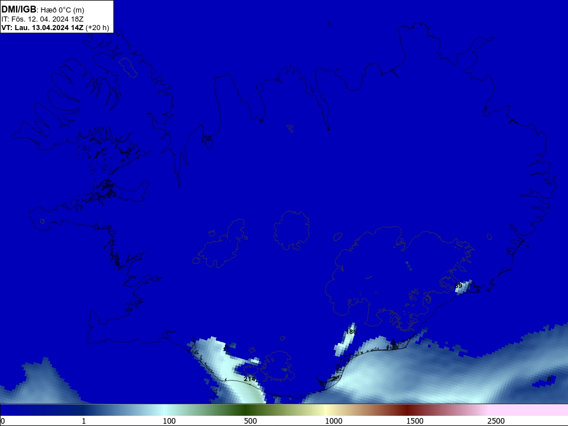Screen dimensions: 568x426
Task: Click the 'Hæð 0°C (m)' label
Action: click(x=62, y=10)
